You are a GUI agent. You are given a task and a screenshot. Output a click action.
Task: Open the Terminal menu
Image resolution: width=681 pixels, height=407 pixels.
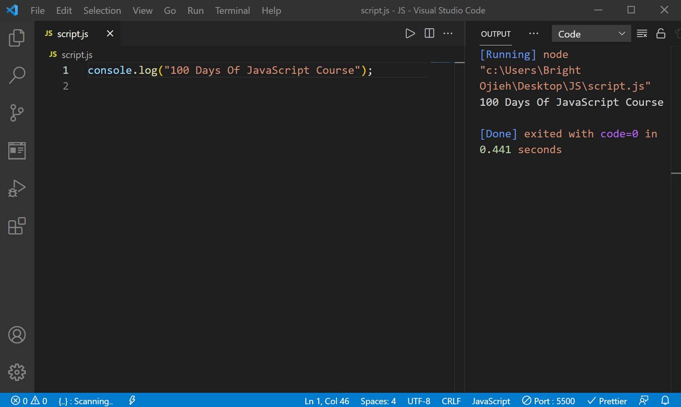tap(233, 10)
